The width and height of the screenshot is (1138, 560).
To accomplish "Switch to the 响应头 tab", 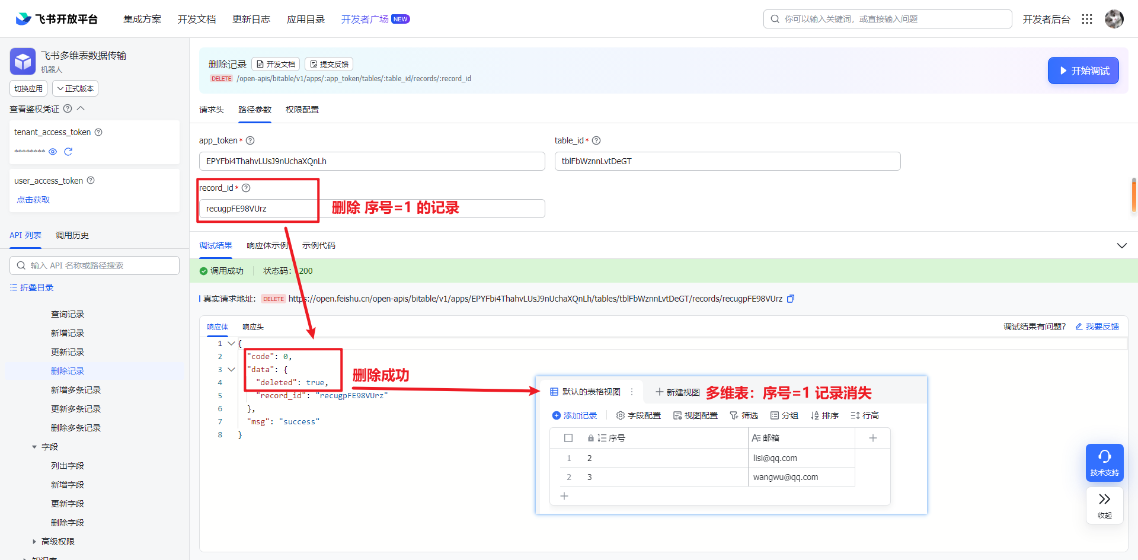I will click(253, 327).
